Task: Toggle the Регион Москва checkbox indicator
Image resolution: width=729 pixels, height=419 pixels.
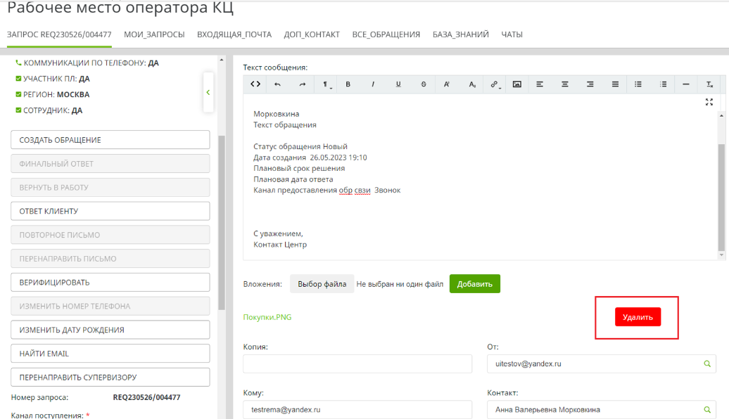Action: point(18,95)
